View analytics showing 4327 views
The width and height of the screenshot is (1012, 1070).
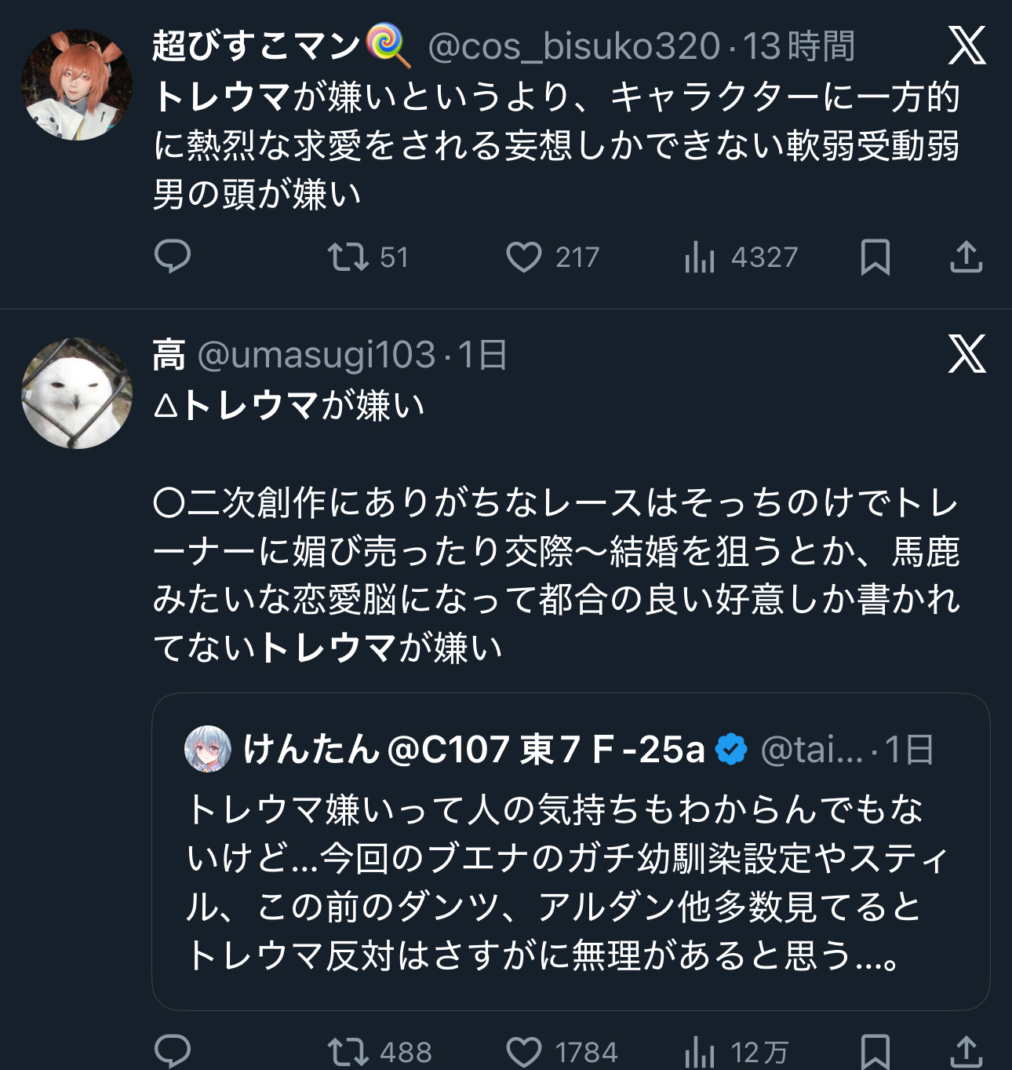[x=700, y=257]
